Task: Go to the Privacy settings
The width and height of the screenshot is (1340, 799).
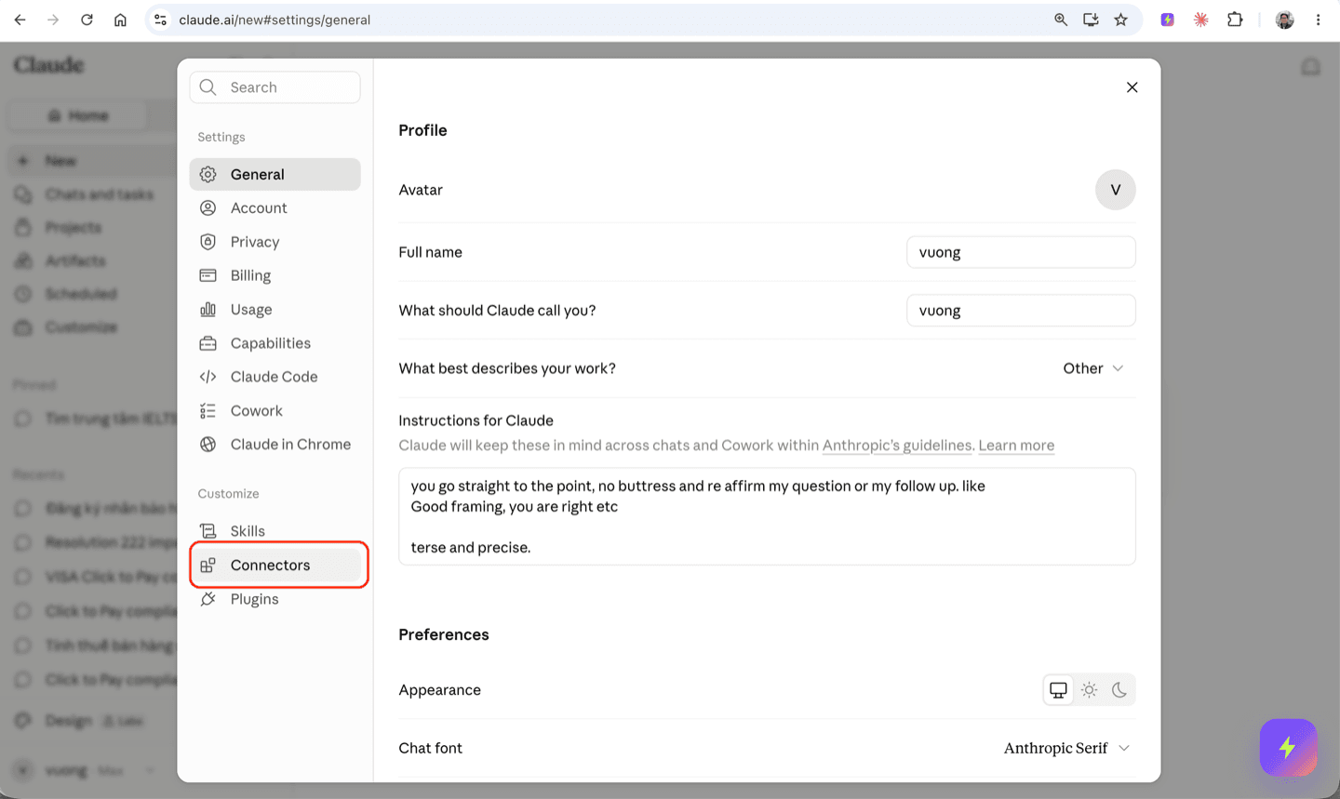Action: coord(275,242)
